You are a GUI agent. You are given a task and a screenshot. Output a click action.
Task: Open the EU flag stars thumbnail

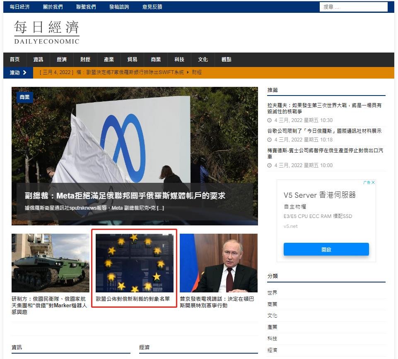click(135, 263)
